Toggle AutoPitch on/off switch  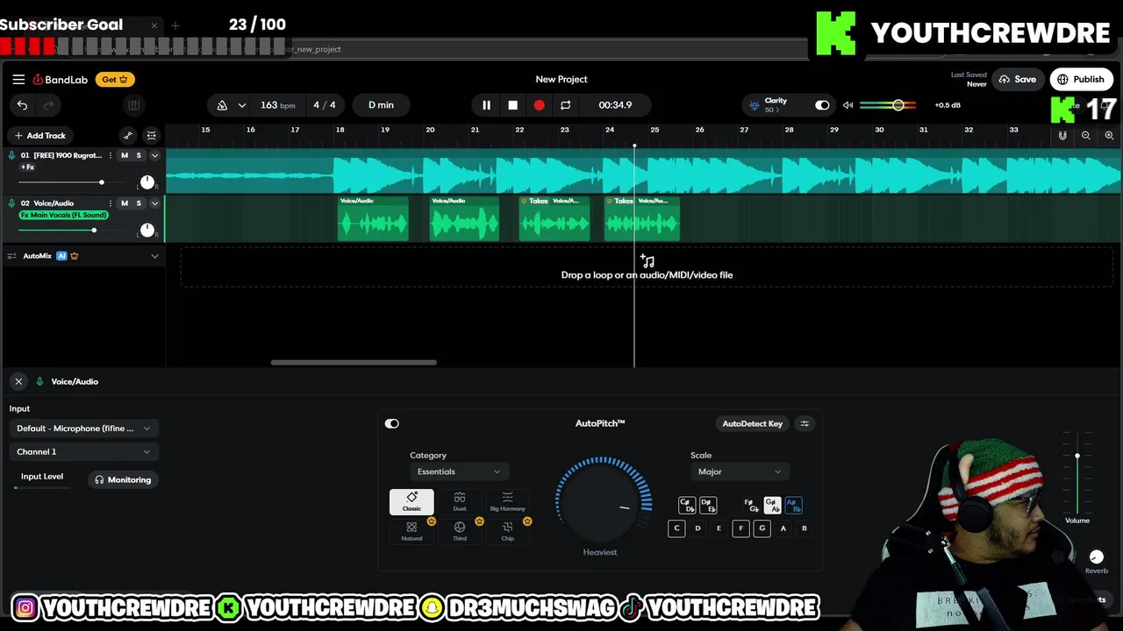point(392,423)
